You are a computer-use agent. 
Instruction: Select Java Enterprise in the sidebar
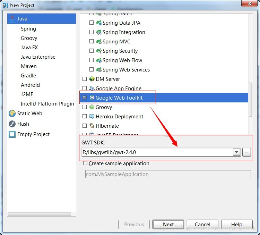click(38, 57)
